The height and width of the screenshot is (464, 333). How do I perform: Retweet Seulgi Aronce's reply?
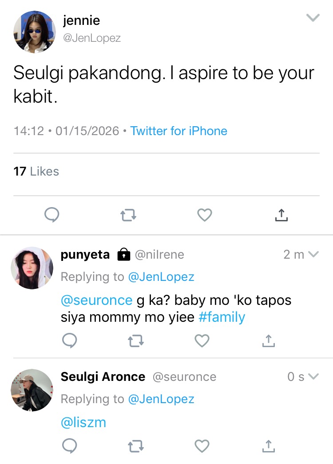click(x=136, y=446)
